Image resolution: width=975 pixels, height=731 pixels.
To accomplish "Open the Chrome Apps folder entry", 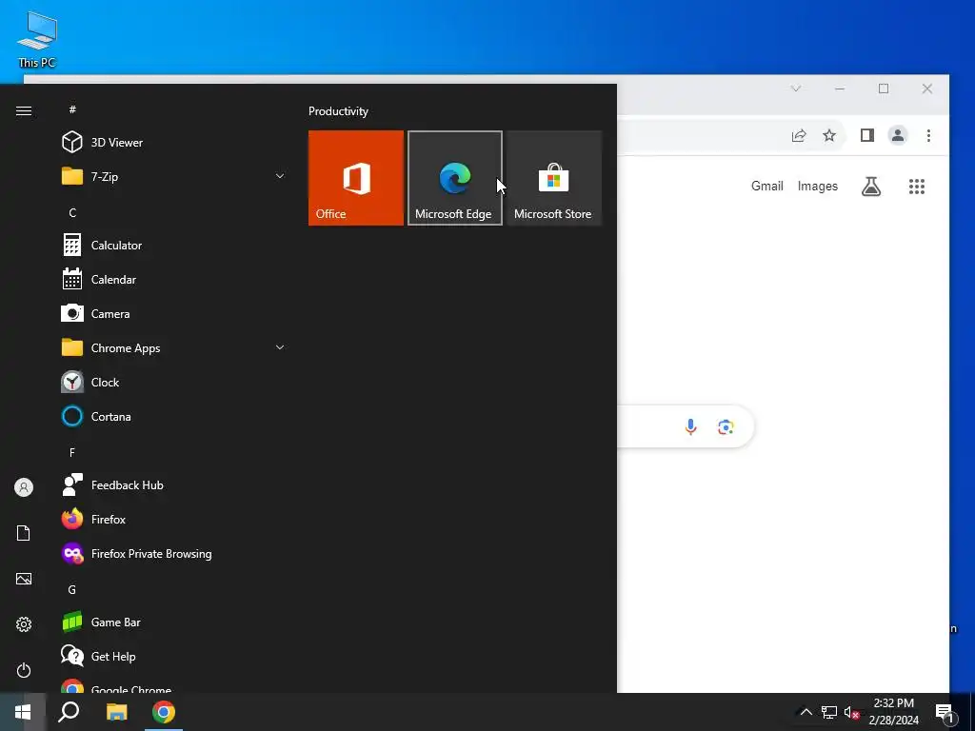I will [174, 347].
